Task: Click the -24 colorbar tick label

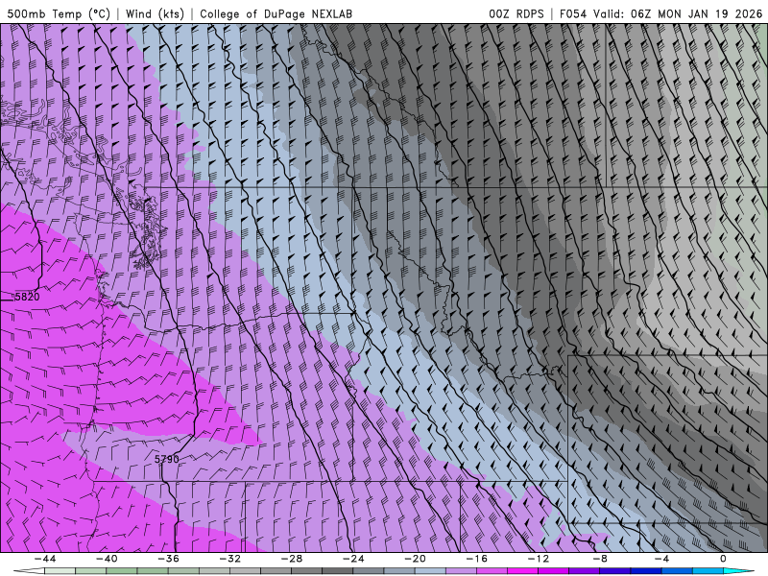Action: point(353,559)
